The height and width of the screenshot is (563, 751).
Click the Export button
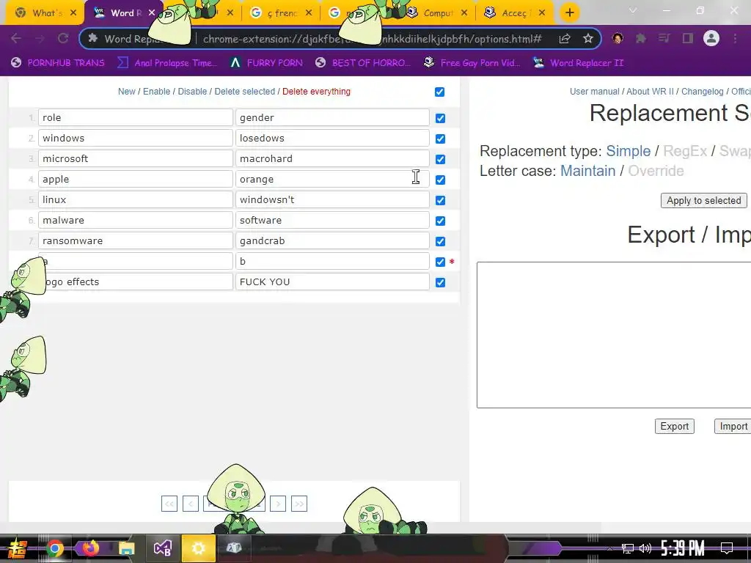coord(675,426)
